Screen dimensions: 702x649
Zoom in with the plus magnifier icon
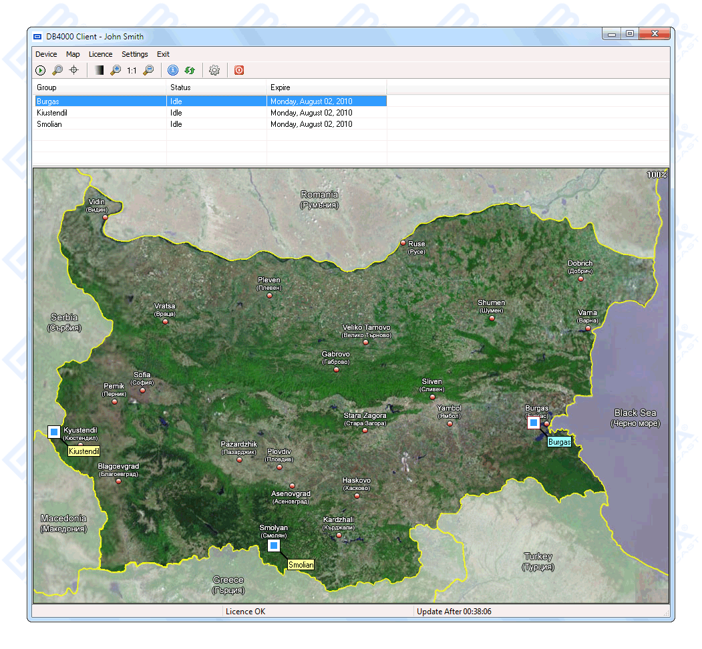point(116,70)
